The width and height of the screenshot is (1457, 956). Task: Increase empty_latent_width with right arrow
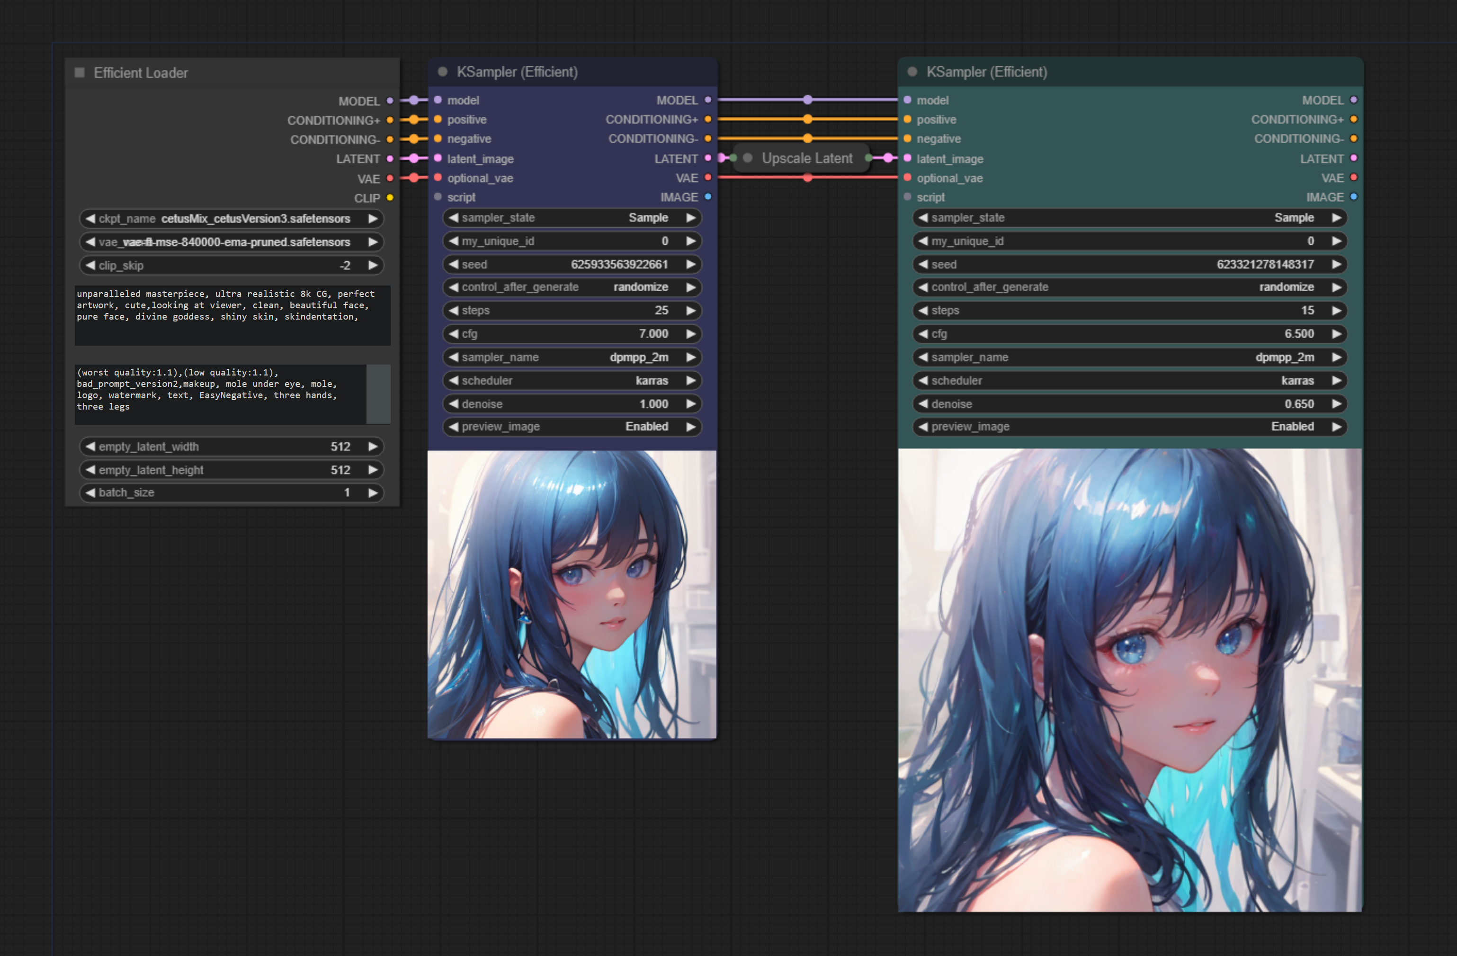click(372, 447)
